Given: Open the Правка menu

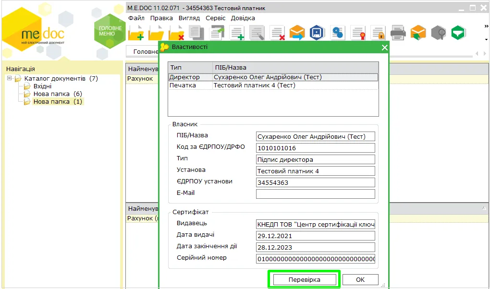Looking at the screenshot, I should click(161, 18).
